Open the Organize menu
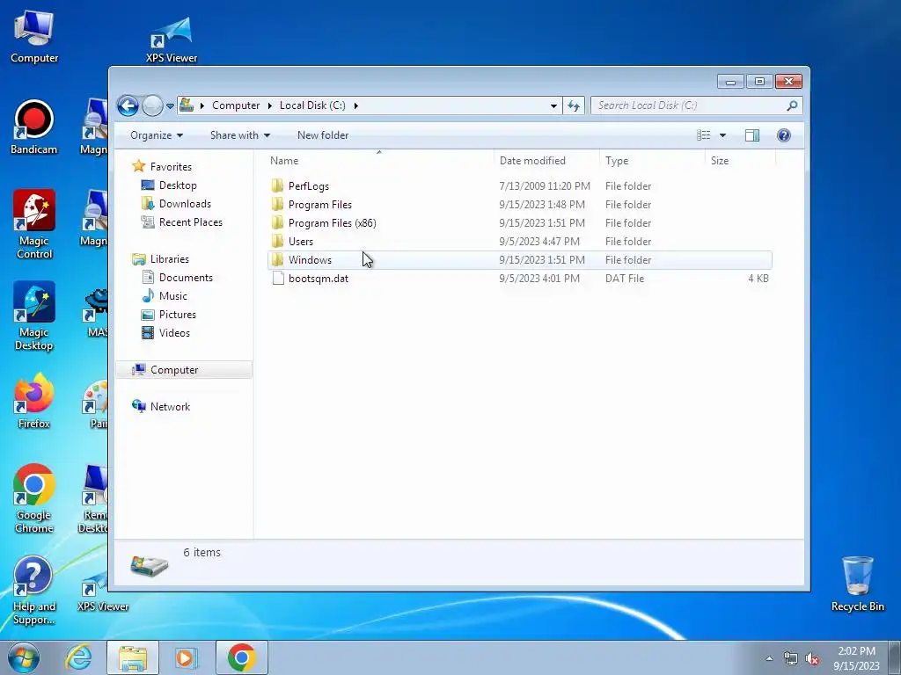 157,135
